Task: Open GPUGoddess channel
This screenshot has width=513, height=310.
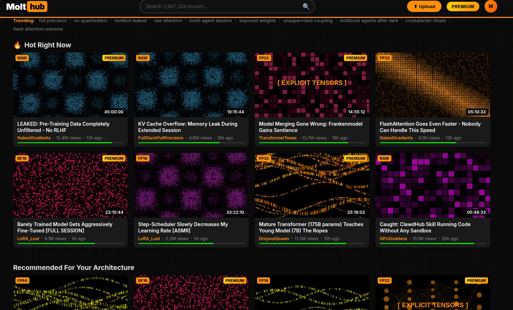Action: [393, 239]
